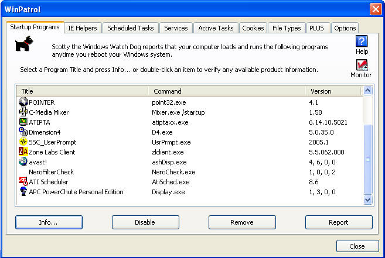This screenshot has width=385, height=258.
Task: Click the ashDisp.exe command cell
Action: [169, 162]
